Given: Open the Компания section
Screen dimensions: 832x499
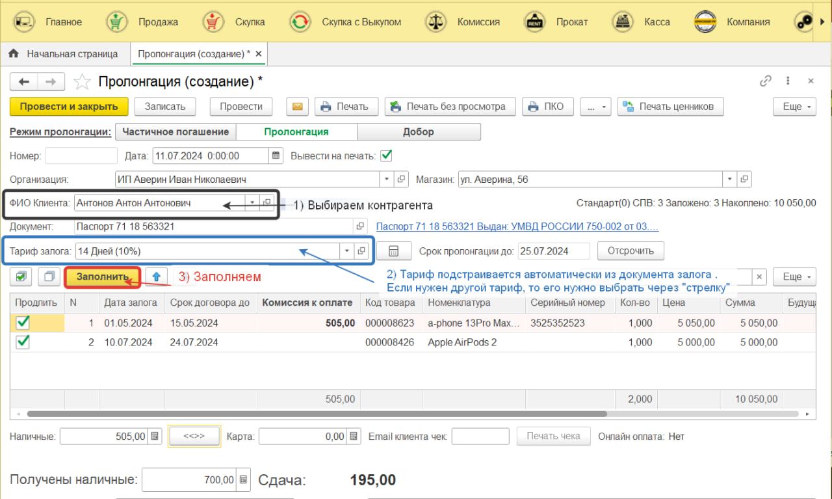Looking at the screenshot, I should point(706,21).
